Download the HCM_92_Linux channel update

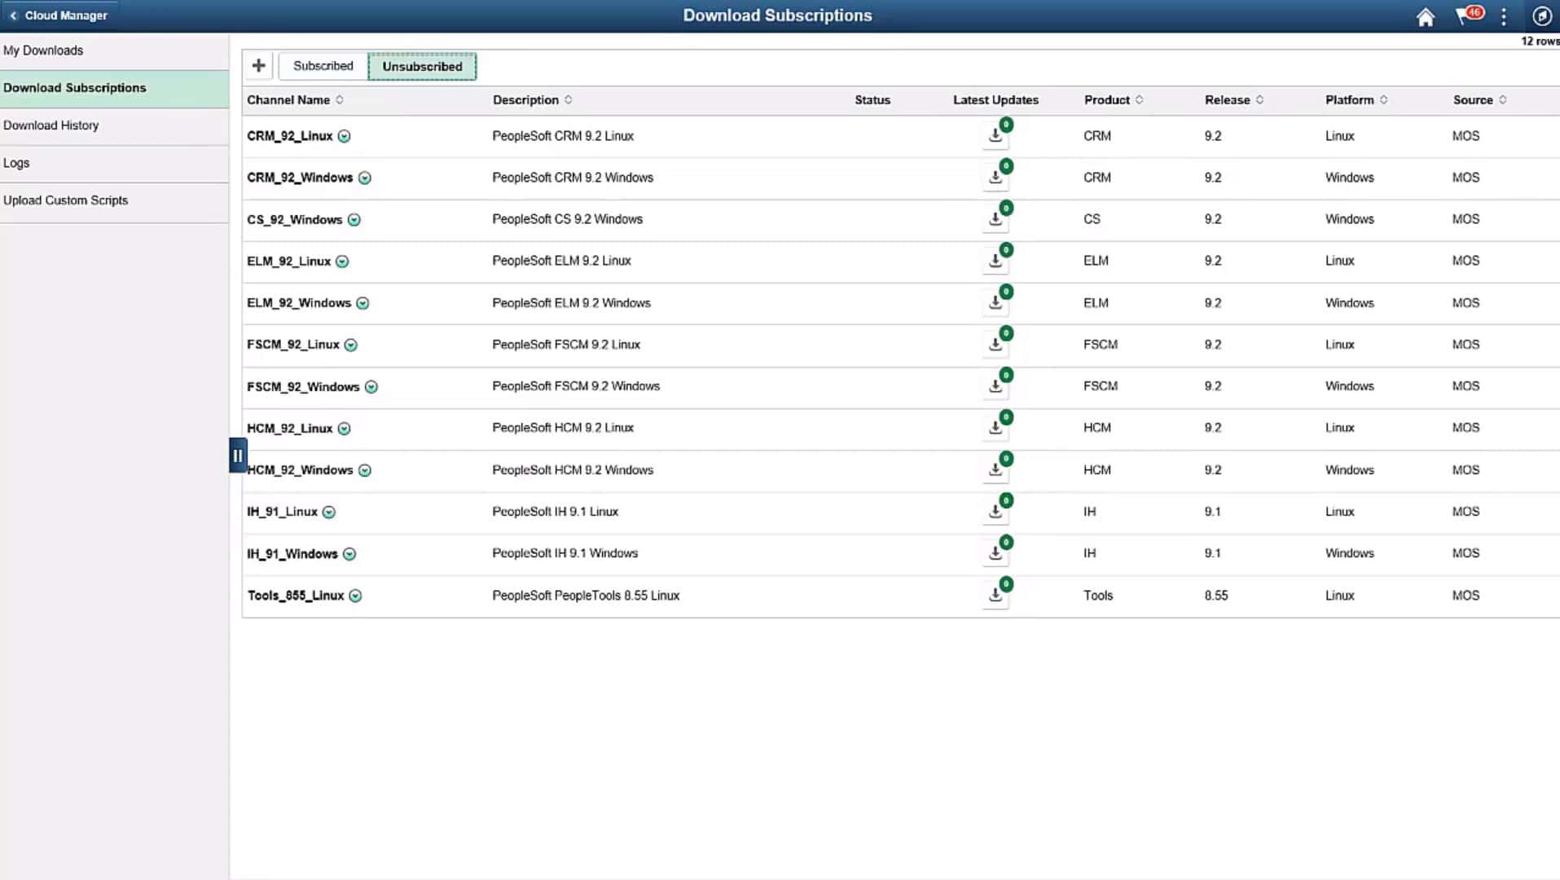(995, 429)
